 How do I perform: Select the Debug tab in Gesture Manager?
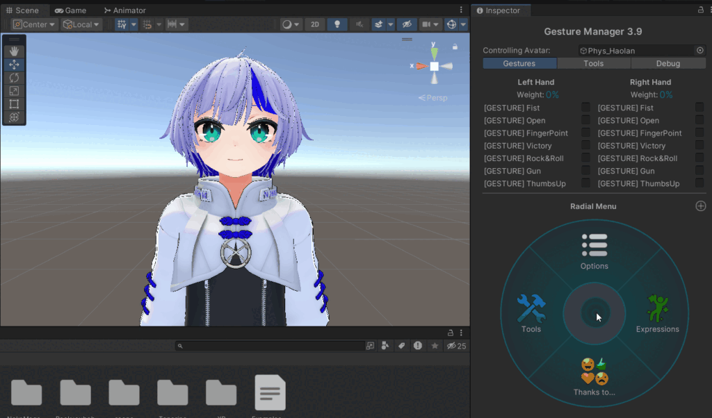(x=668, y=63)
